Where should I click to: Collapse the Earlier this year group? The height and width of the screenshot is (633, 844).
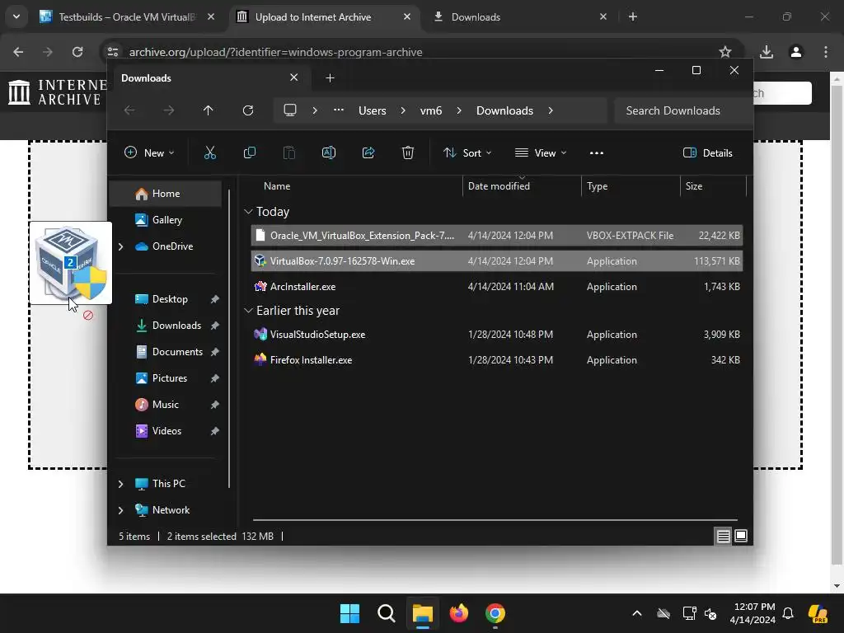point(248,311)
